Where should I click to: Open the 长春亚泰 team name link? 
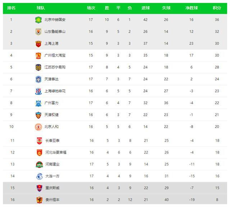point(52,141)
